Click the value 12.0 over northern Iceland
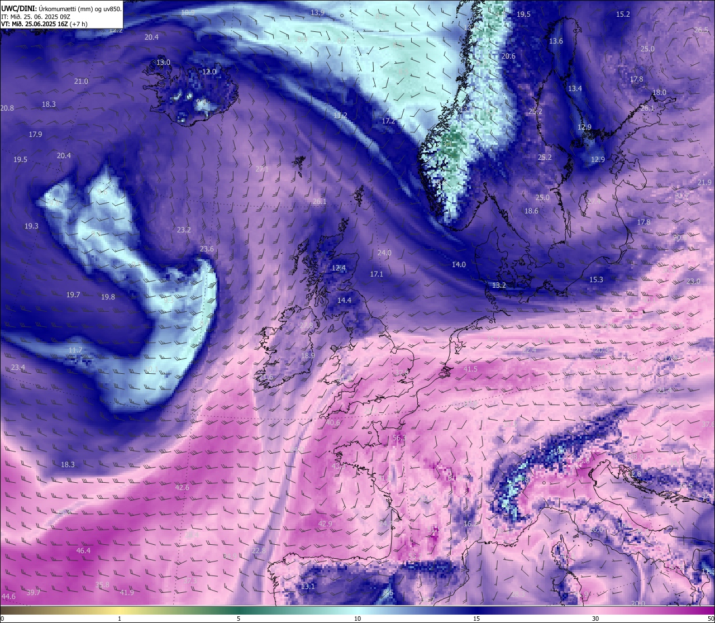This screenshot has height=623, width=715. [x=209, y=72]
